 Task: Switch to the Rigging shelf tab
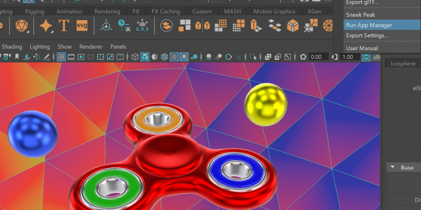click(x=34, y=12)
